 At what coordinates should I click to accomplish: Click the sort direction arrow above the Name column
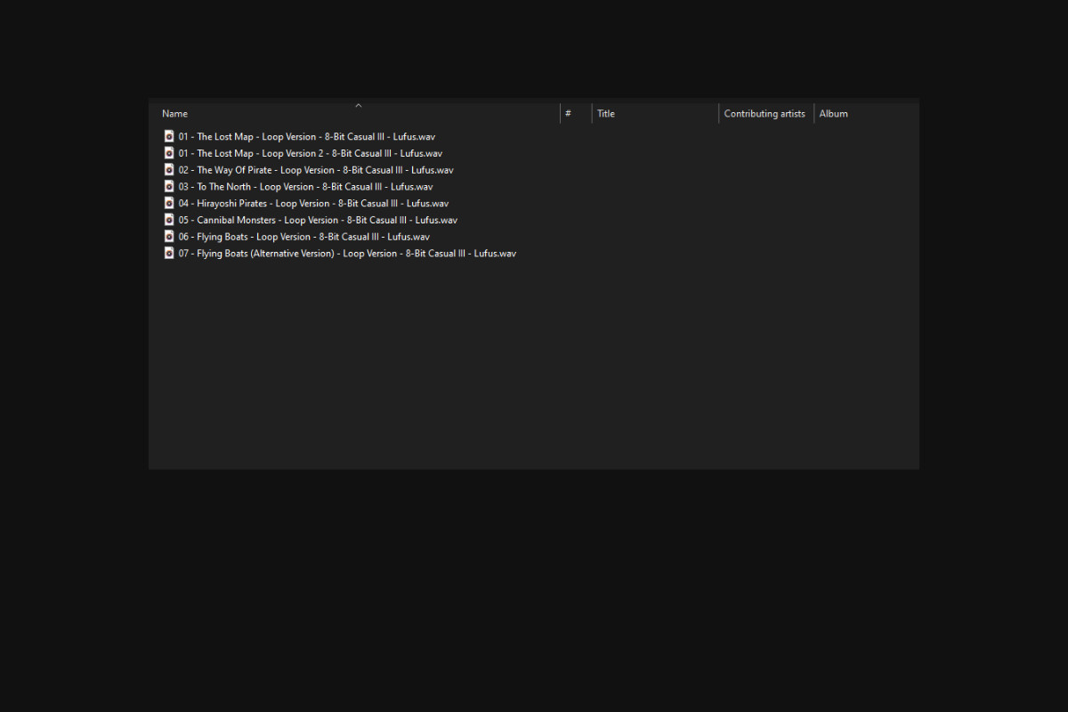[359, 105]
